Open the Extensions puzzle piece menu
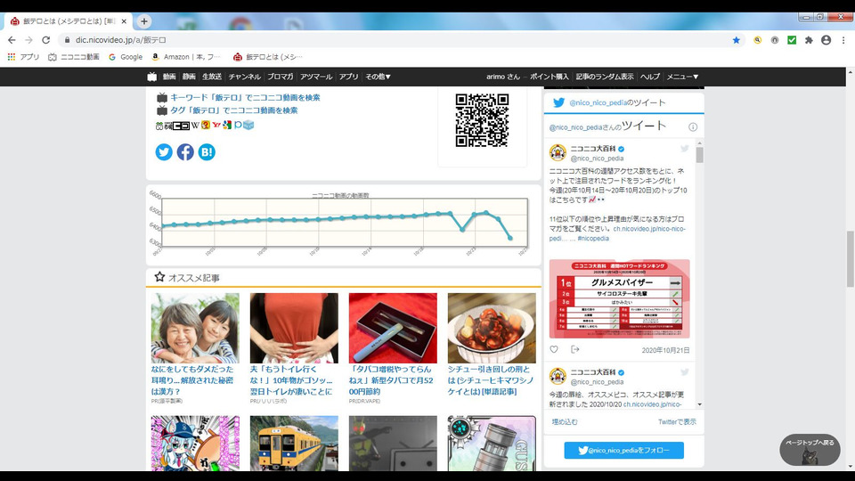Screen dimensions: 855x481 click(x=809, y=40)
